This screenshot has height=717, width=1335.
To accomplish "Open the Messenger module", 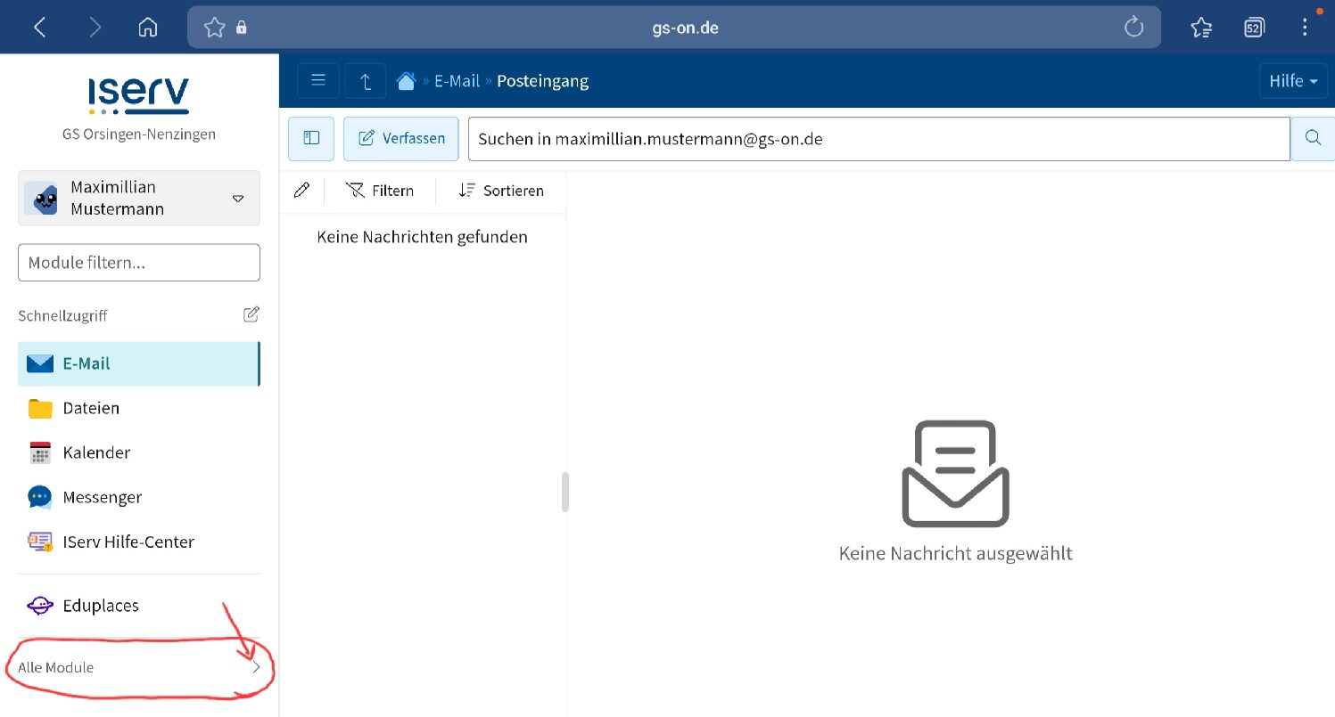I will tap(139, 497).
